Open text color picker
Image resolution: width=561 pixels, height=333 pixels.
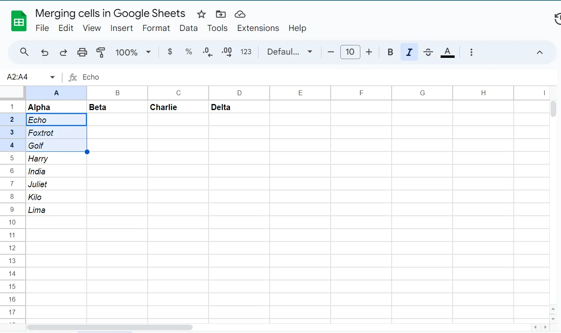click(447, 52)
